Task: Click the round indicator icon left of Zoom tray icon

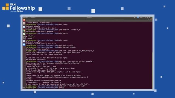Action: click(x=135, y=17)
